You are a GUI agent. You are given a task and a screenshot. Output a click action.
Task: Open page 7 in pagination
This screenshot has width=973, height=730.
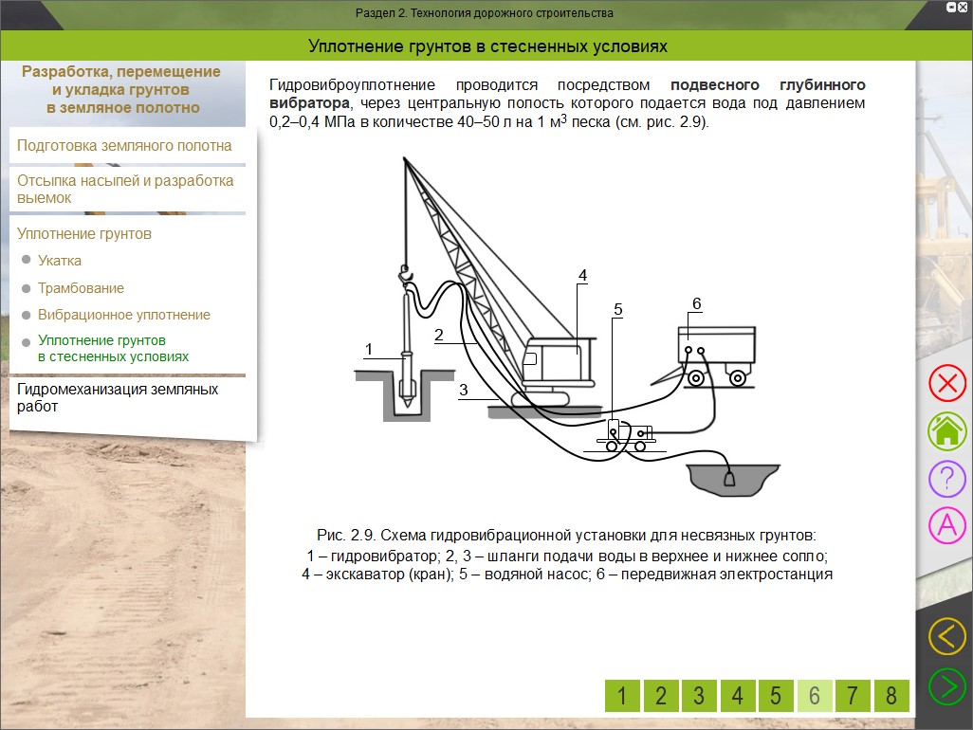coord(853,696)
